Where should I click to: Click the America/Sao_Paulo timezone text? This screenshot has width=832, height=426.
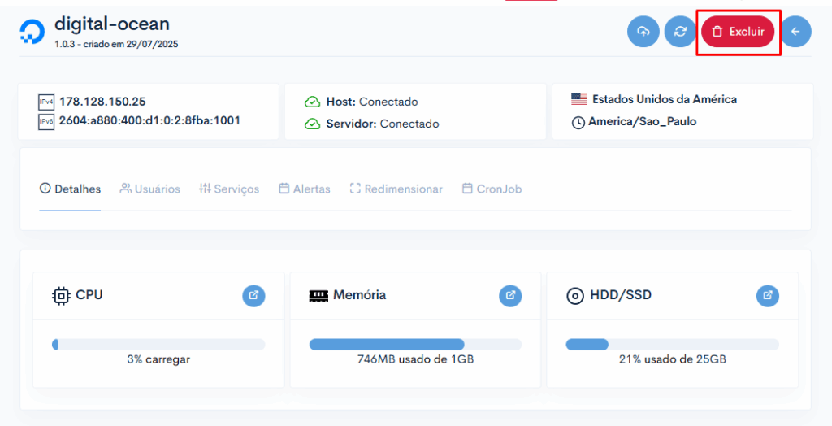642,122
